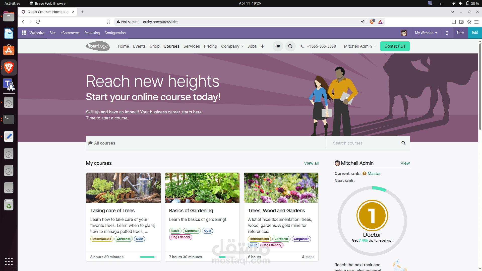Click the shopping cart icon
Screen dimensions: 482x271
coord(278,46)
